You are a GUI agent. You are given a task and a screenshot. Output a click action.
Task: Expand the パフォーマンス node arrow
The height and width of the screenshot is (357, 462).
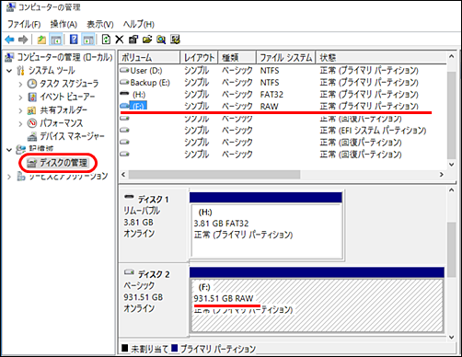coord(20,124)
